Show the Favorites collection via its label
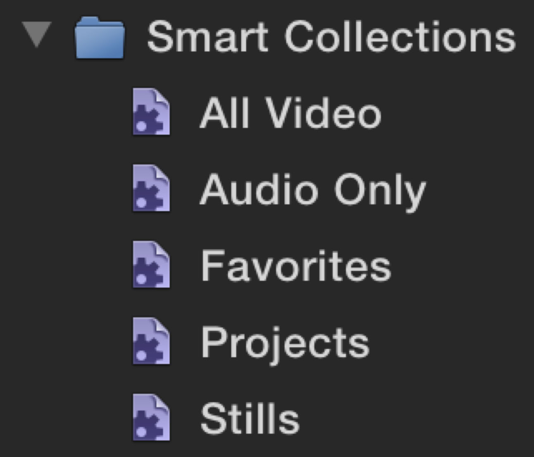 296,267
